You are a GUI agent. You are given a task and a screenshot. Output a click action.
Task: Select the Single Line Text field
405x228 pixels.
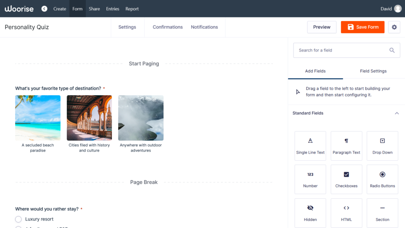click(310, 146)
